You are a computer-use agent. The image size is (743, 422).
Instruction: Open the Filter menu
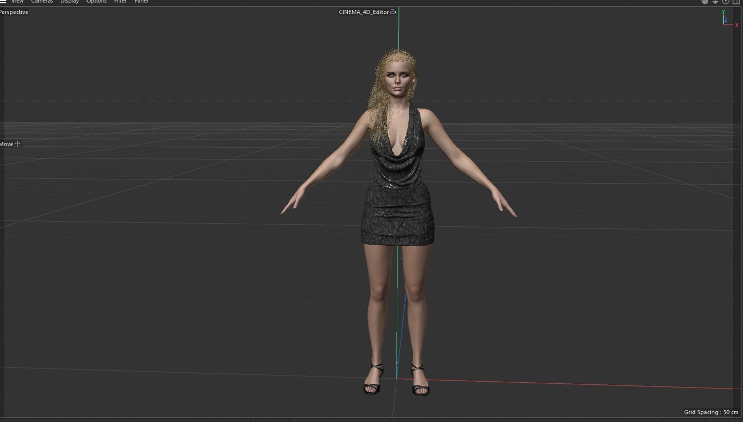(120, 1)
